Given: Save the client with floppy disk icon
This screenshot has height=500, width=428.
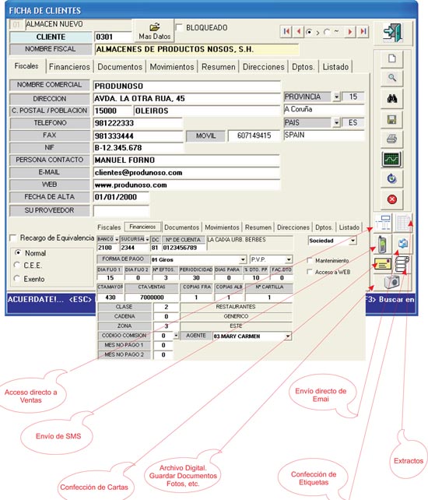Looking at the screenshot, I should 391,120.
